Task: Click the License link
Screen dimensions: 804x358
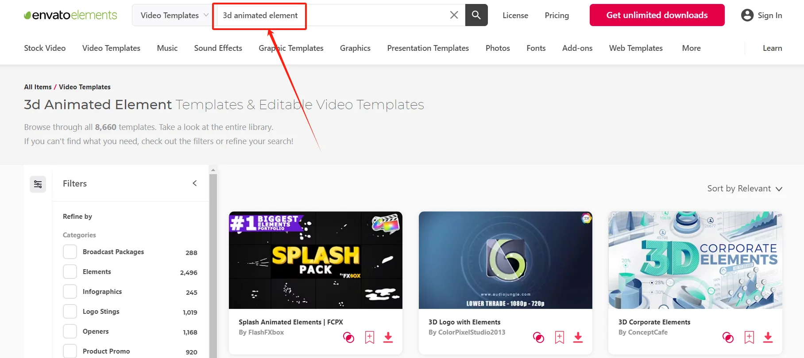Action: [x=515, y=15]
